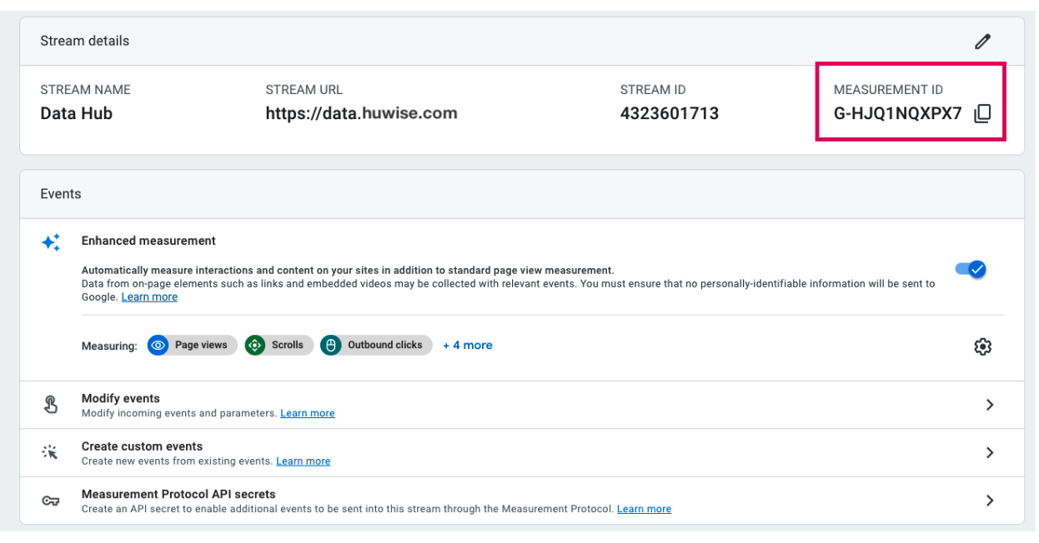Expand Modify events with right chevron
The width and height of the screenshot is (1039, 543).
990,405
